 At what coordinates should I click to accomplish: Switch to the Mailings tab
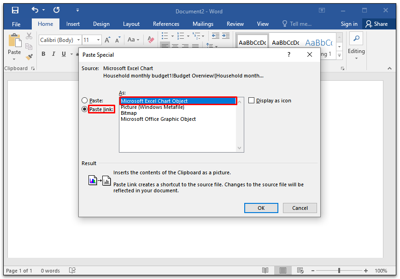203,24
